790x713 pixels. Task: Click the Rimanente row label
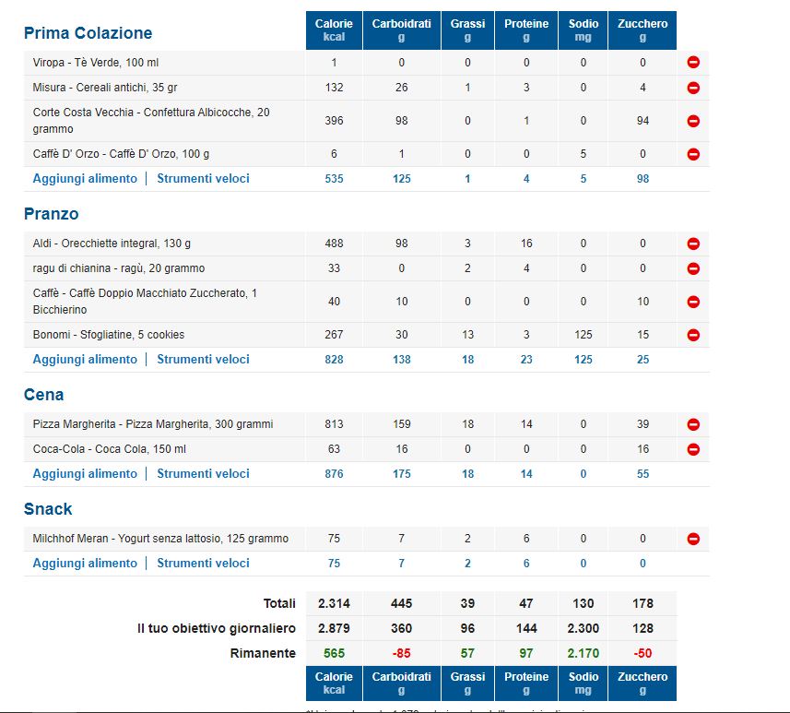(263, 653)
